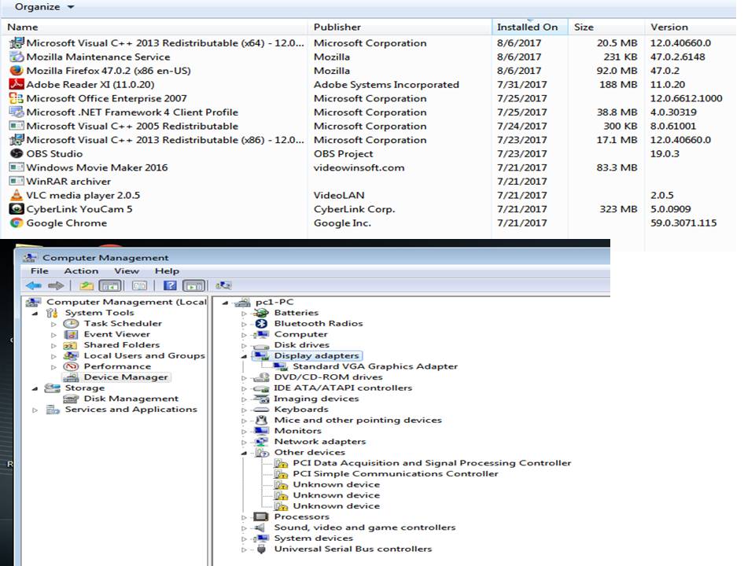Select Device Manager in the tree
The height and width of the screenshot is (566, 755).
[126, 377]
